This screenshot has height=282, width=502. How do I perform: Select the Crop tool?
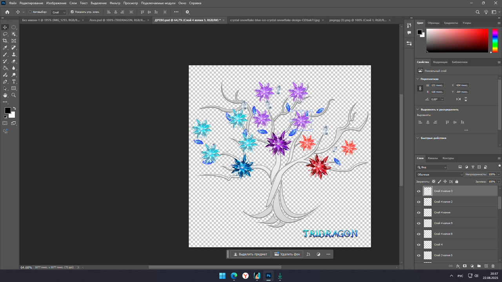(5, 41)
